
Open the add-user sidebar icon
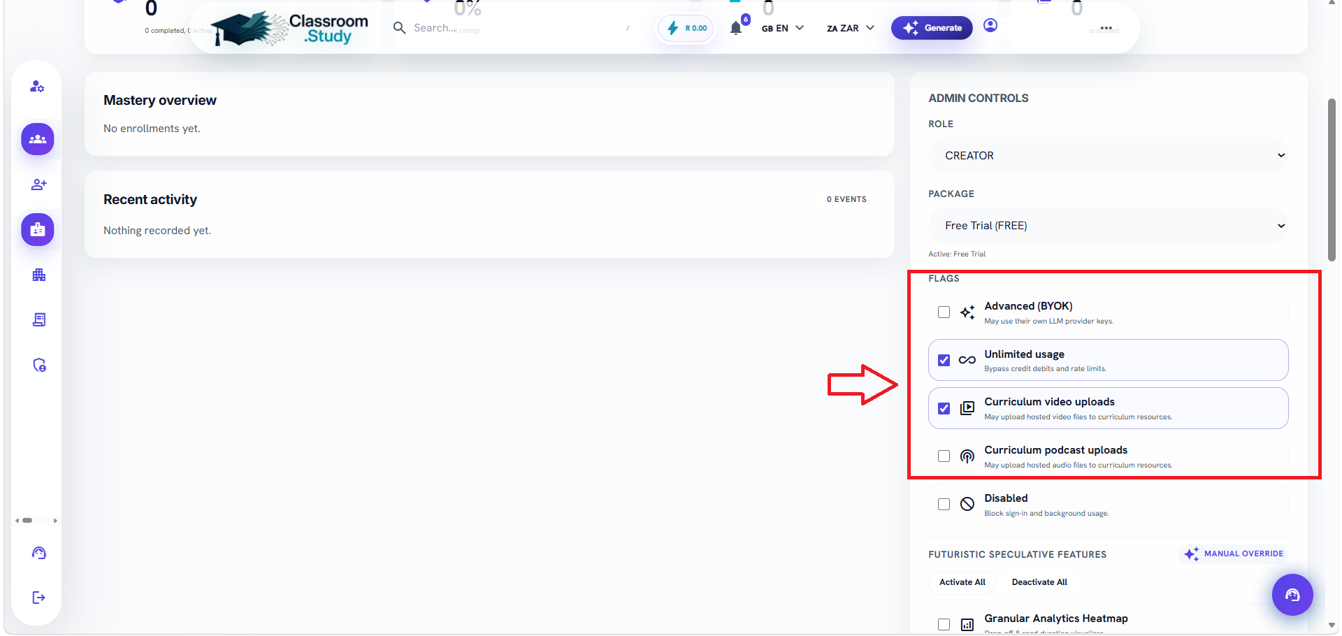pyautogui.click(x=38, y=185)
